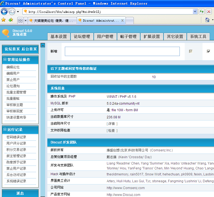This screenshot has width=214, height=197.
Task: Open 批量删帖 in sidebar
Action: point(13,98)
